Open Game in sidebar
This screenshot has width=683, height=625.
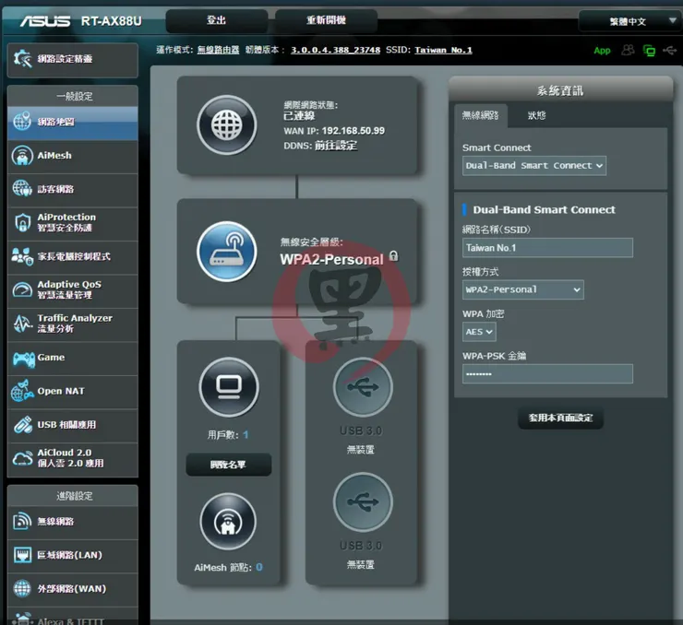(x=73, y=358)
